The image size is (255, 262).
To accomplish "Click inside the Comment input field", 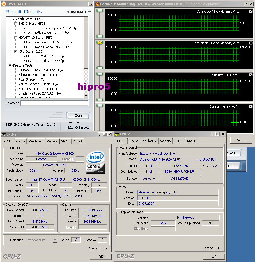I will click(x=54, y=103).
